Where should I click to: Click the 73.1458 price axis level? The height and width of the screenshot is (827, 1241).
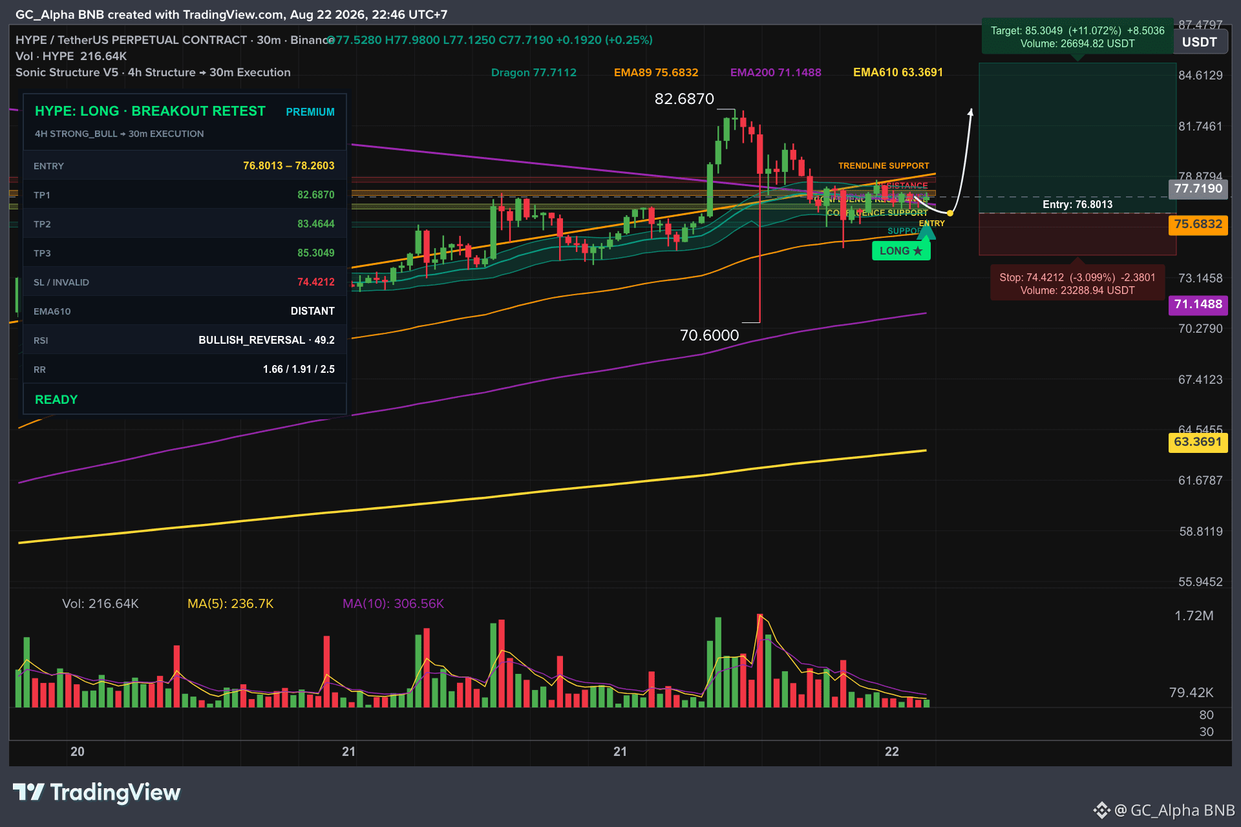tap(1200, 278)
